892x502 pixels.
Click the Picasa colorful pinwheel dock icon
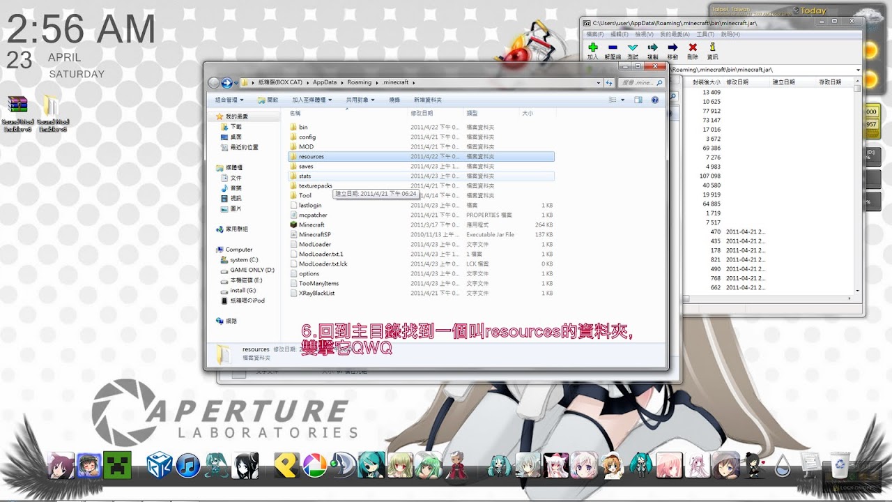click(x=315, y=466)
